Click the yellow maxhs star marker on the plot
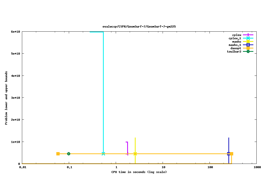 point(135,154)
